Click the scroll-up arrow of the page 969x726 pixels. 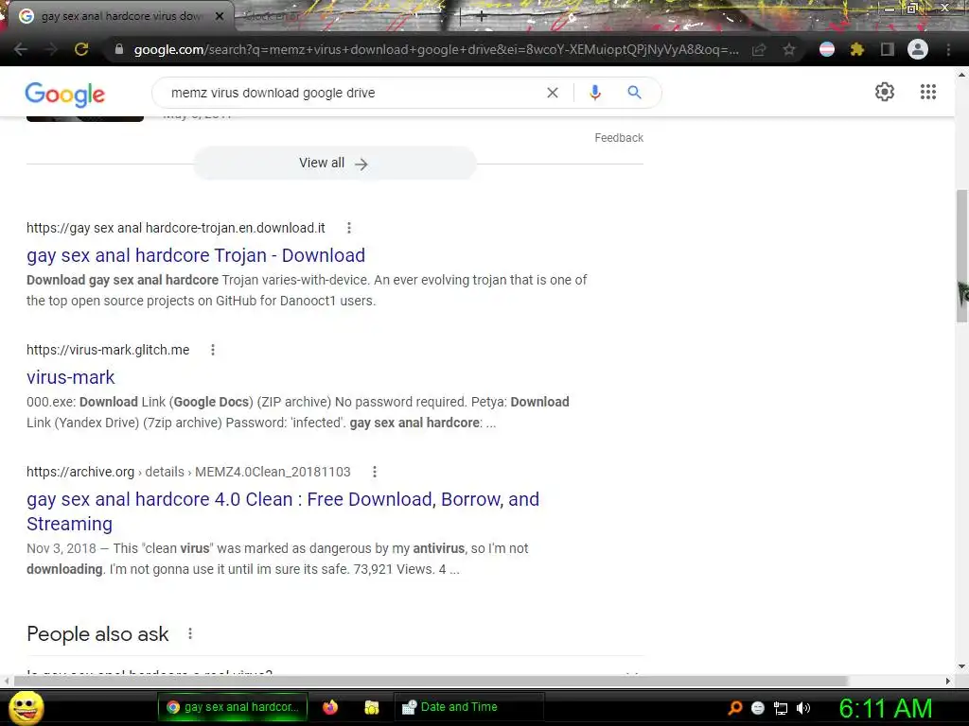[x=961, y=74]
